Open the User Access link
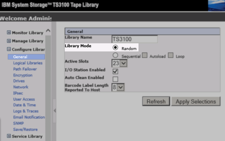 click(24, 99)
